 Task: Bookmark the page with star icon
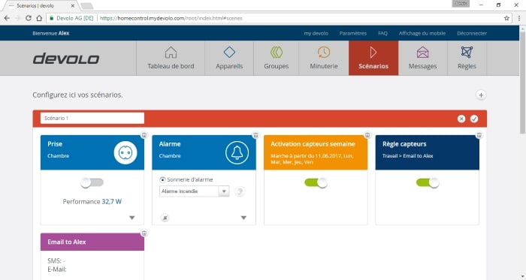(506, 18)
